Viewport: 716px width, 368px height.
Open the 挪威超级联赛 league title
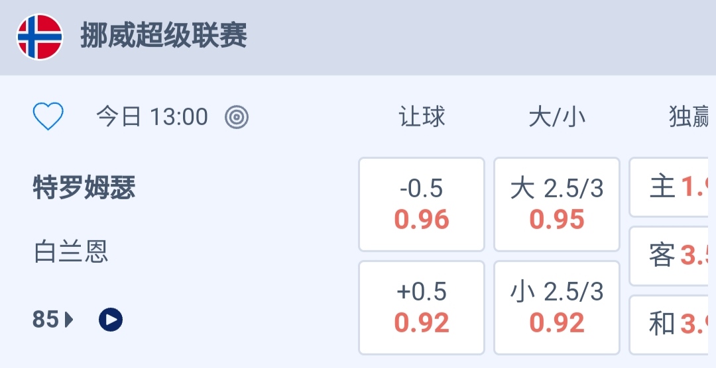click(x=164, y=36)
